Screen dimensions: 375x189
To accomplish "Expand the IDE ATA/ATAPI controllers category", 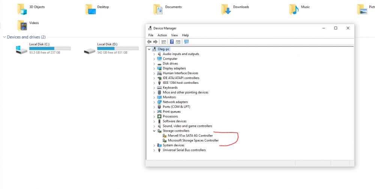I will [x=154, y=78].
